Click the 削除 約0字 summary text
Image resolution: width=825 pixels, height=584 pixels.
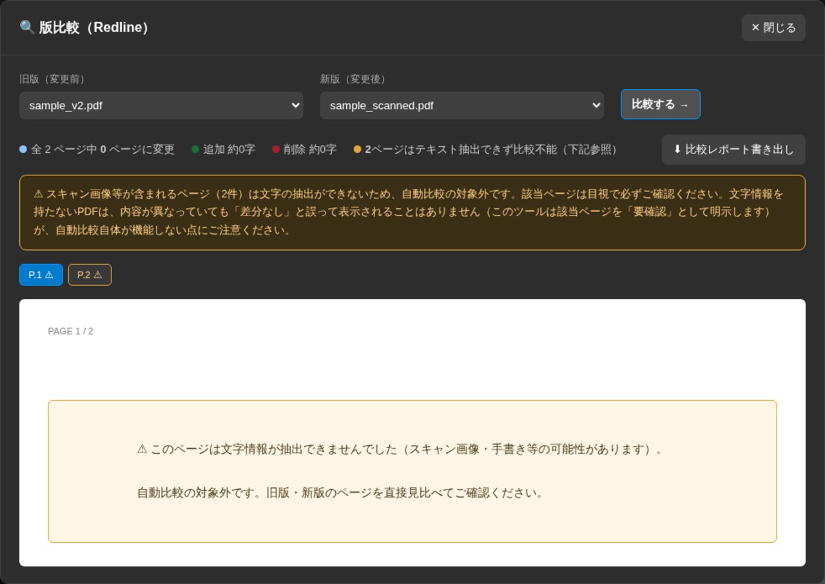pyautogui.click(x=310, y=150)
